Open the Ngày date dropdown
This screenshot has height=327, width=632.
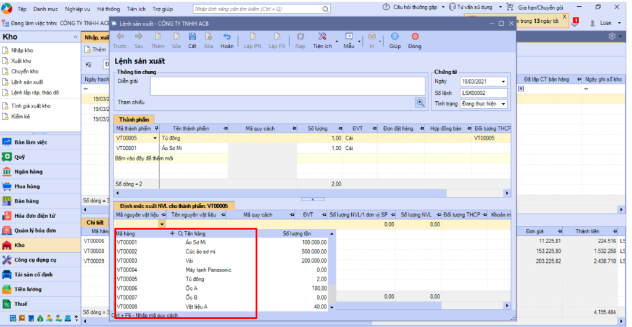(x=503, y=81)
